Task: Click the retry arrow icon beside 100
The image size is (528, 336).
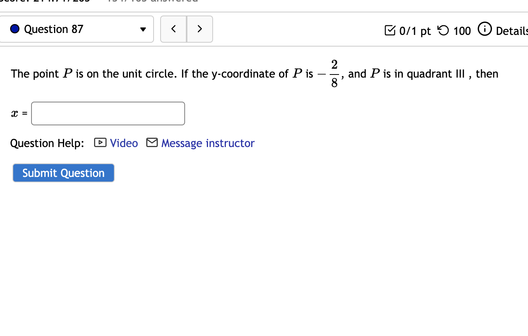Action: click(443, 30)
